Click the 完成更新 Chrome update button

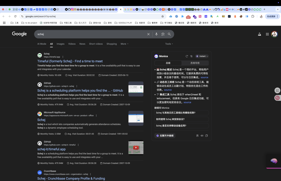272,16
